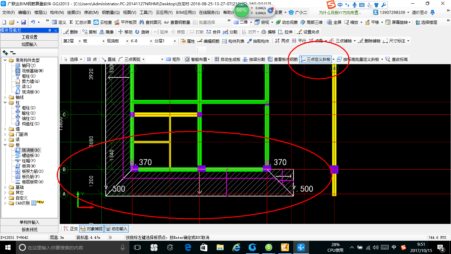Pin the 模块导航栏 panel
This screenshot has width=451, height=254.
[x=50, y=30]
